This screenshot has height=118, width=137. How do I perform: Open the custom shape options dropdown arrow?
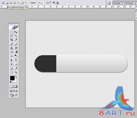[26, 3]
